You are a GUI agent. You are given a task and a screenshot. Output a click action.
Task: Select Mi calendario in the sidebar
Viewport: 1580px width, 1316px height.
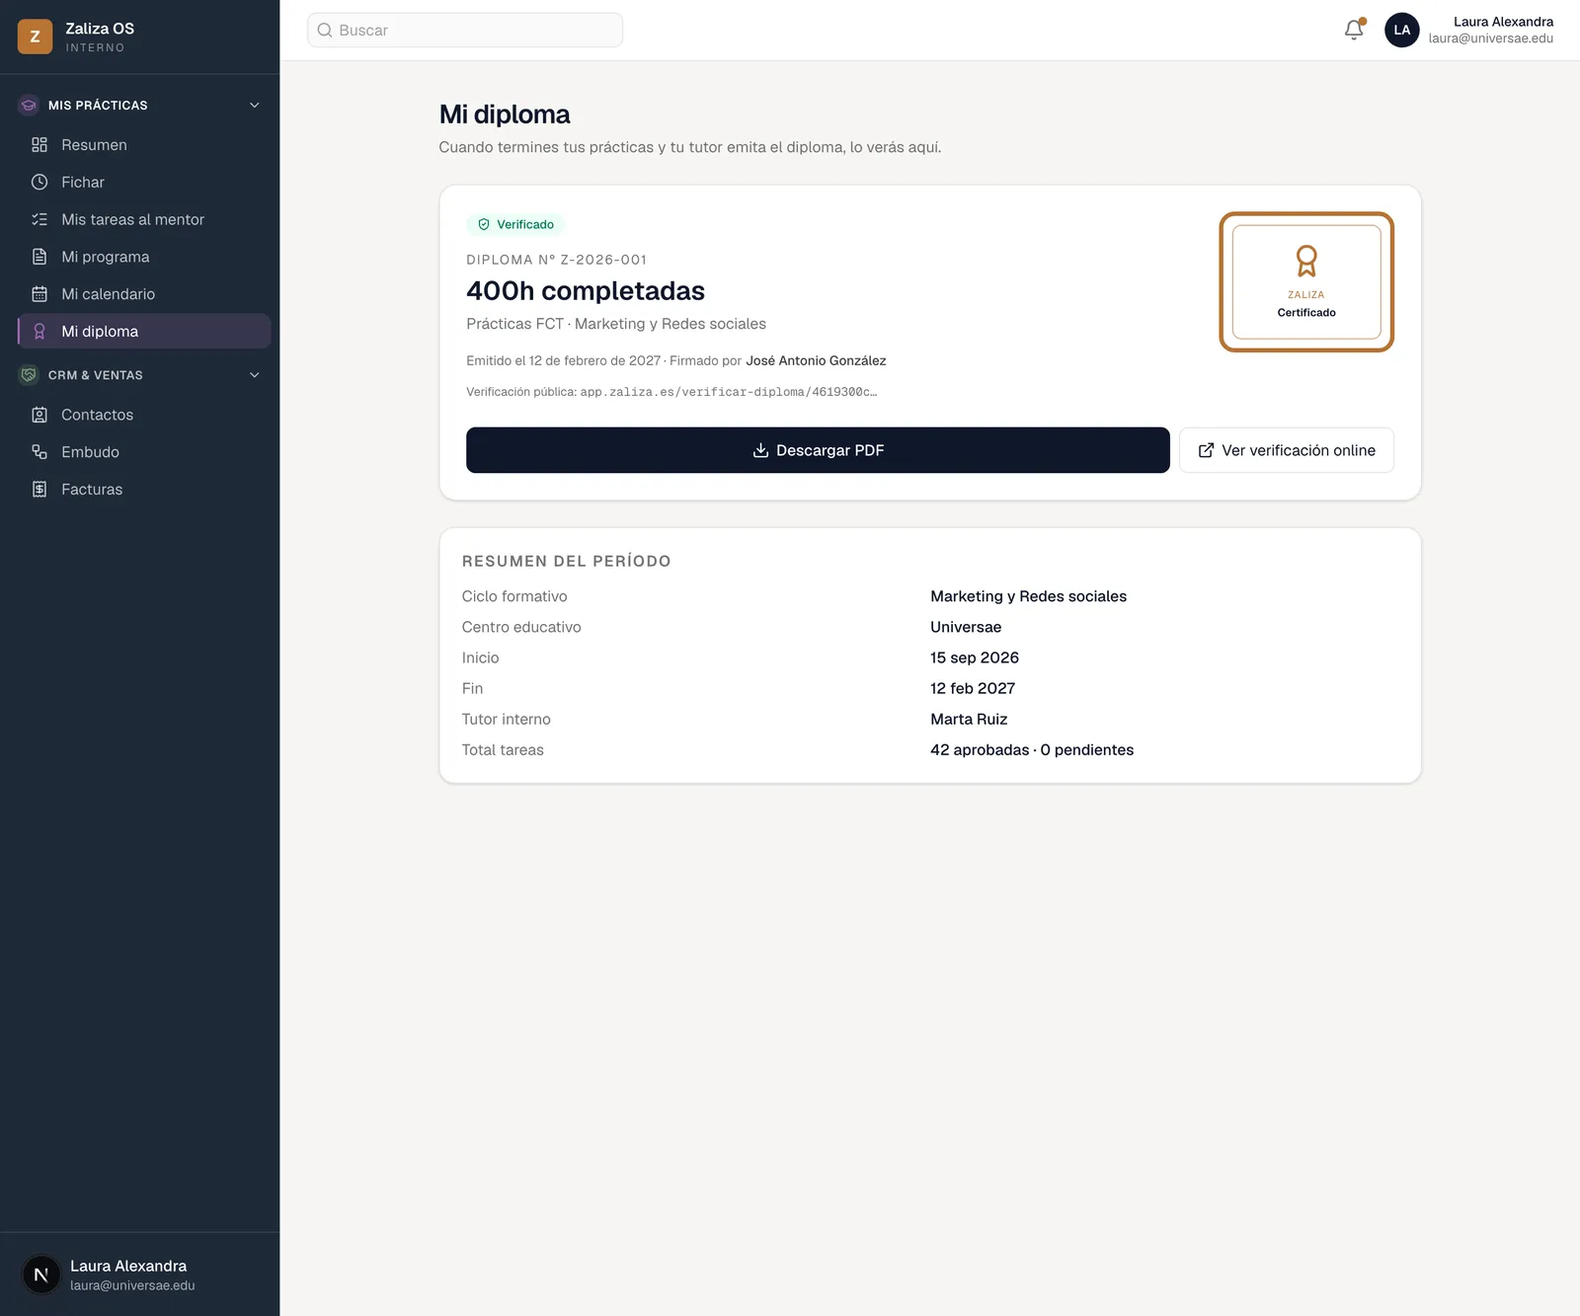(144, 294)
